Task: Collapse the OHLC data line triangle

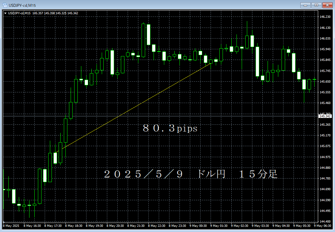Action: (x=6, y=14)
